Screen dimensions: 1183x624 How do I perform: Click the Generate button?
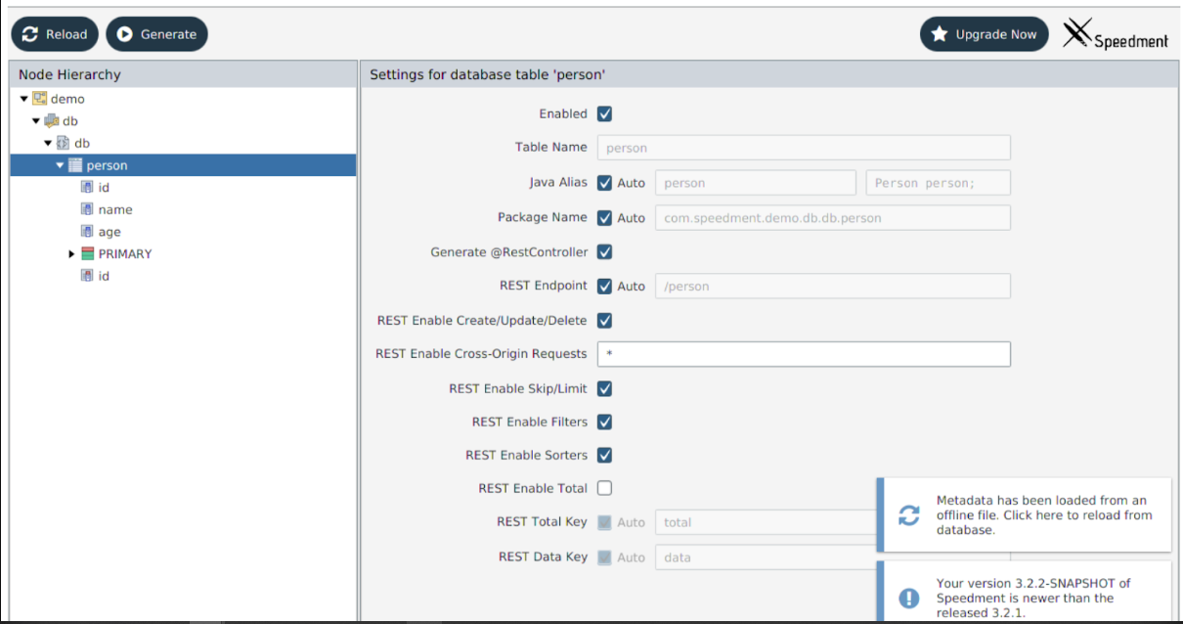click(x=156, y=34)
